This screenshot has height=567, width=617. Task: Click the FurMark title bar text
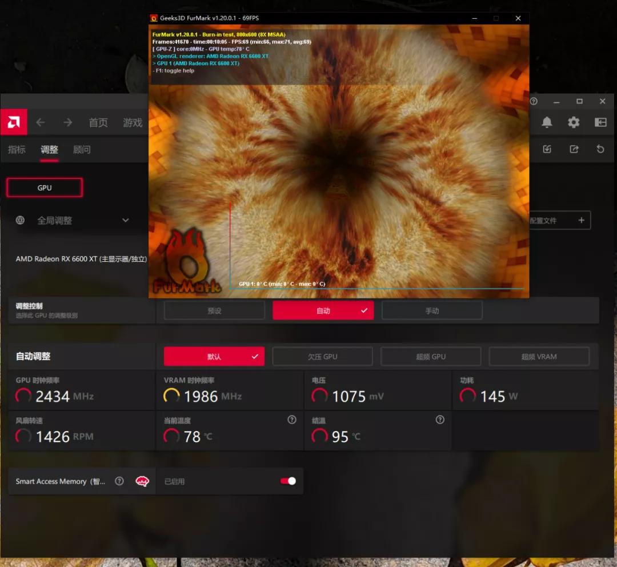coord(209,18)
